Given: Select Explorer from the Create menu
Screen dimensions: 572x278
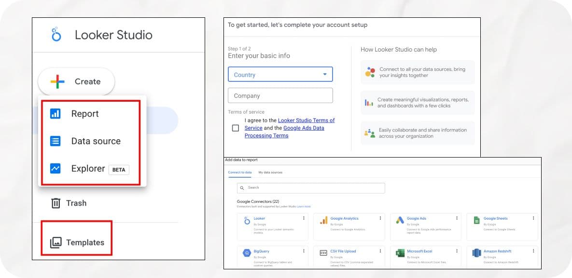Looking at the screenshot, I should click(89, 169).
